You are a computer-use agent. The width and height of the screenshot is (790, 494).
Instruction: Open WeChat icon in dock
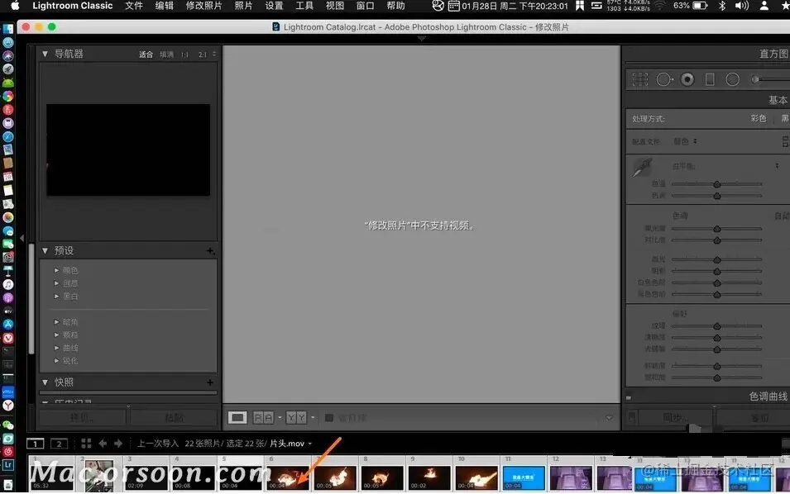pos(8,425)
